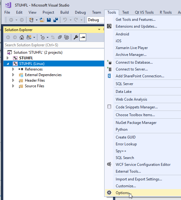Screen dimensions: 181x200
Task: Open the Qt VS Tools menu
Action: [144, 12]
